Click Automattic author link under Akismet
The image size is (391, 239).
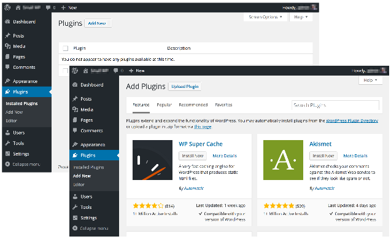[325, 189]
